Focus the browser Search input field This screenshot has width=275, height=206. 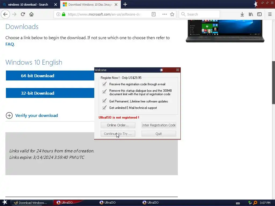tap(200, 14)
